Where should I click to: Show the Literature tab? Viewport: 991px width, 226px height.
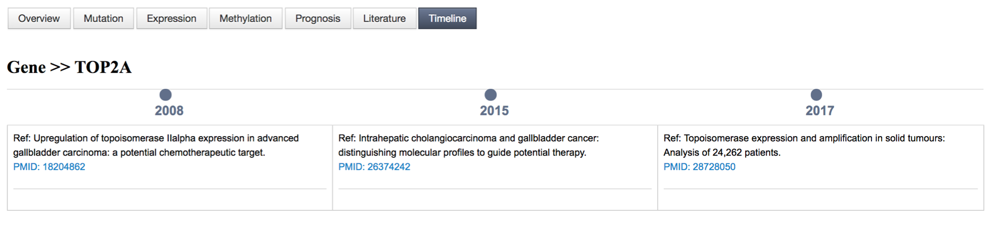(x=384, y=19)
